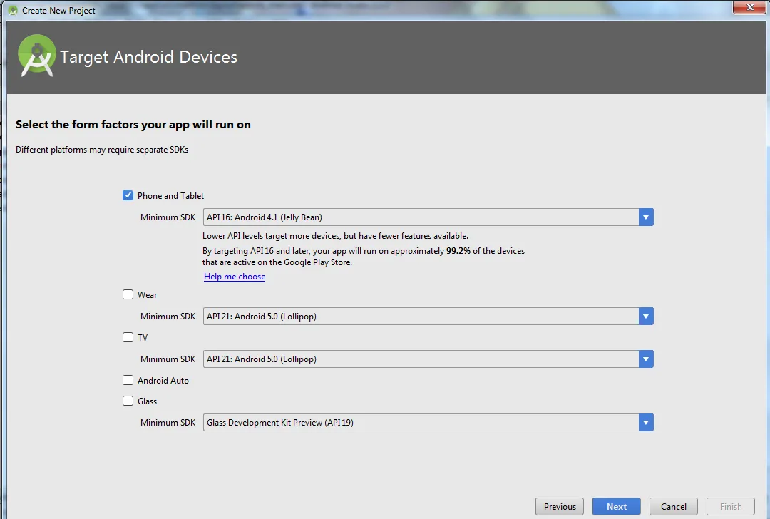Click the disabled Finish button

click(x=730, y=506)
